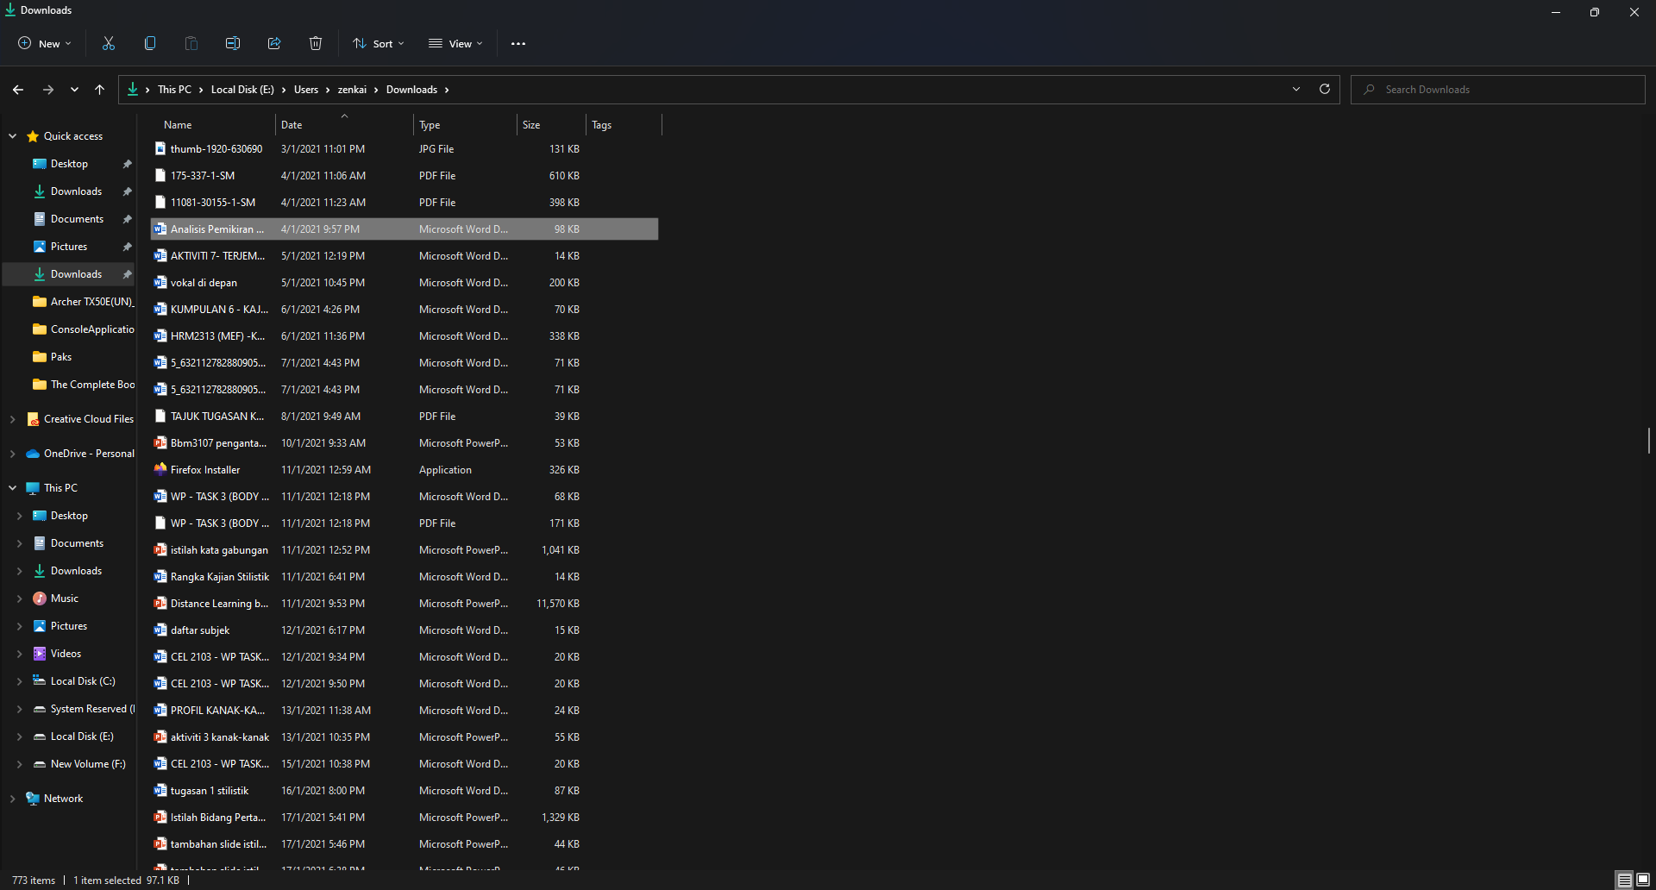
Task: Select the Firefox Installer file
Action: point(205,470)
